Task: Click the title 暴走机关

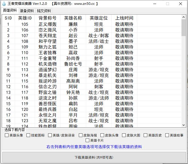Action: [47, 75]
